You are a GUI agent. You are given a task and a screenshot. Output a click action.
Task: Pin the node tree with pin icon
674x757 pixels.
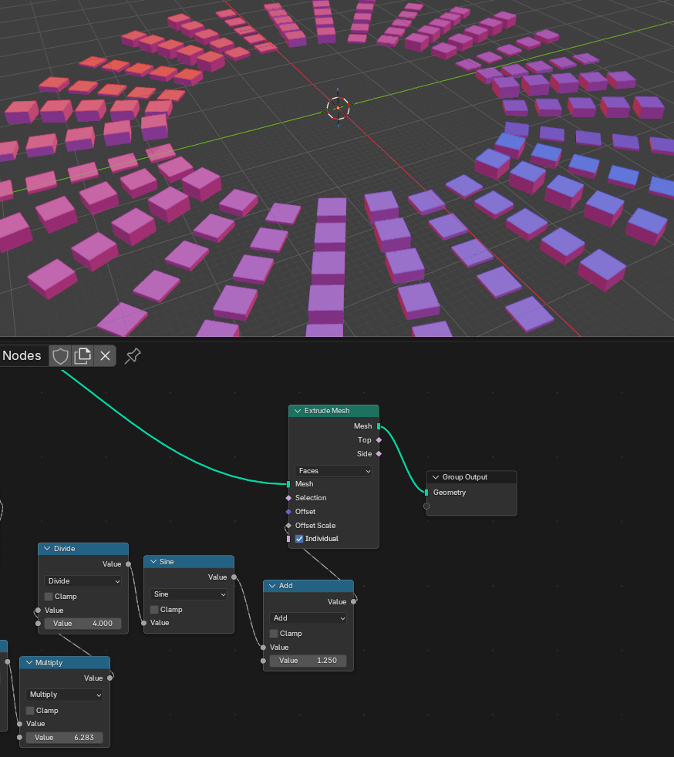133,355
